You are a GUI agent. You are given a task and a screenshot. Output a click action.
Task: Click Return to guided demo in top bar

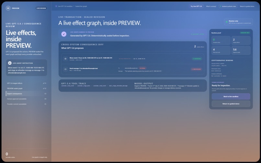(247, 6)
